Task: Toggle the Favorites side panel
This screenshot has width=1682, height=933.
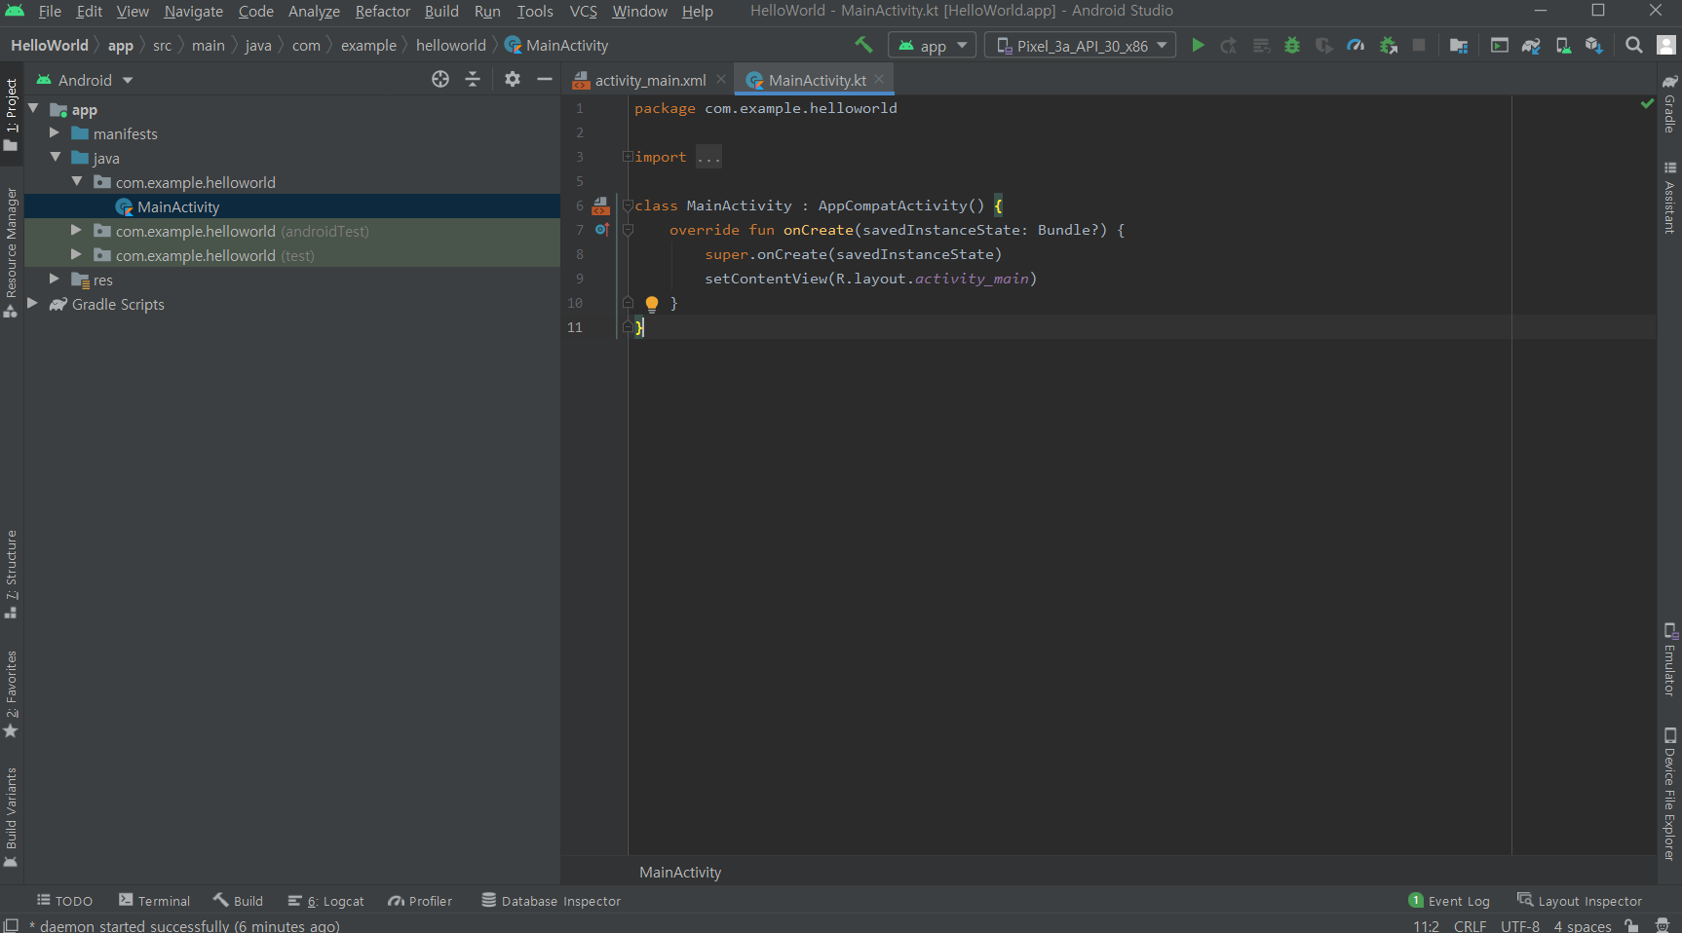Action: pos(12,693)
